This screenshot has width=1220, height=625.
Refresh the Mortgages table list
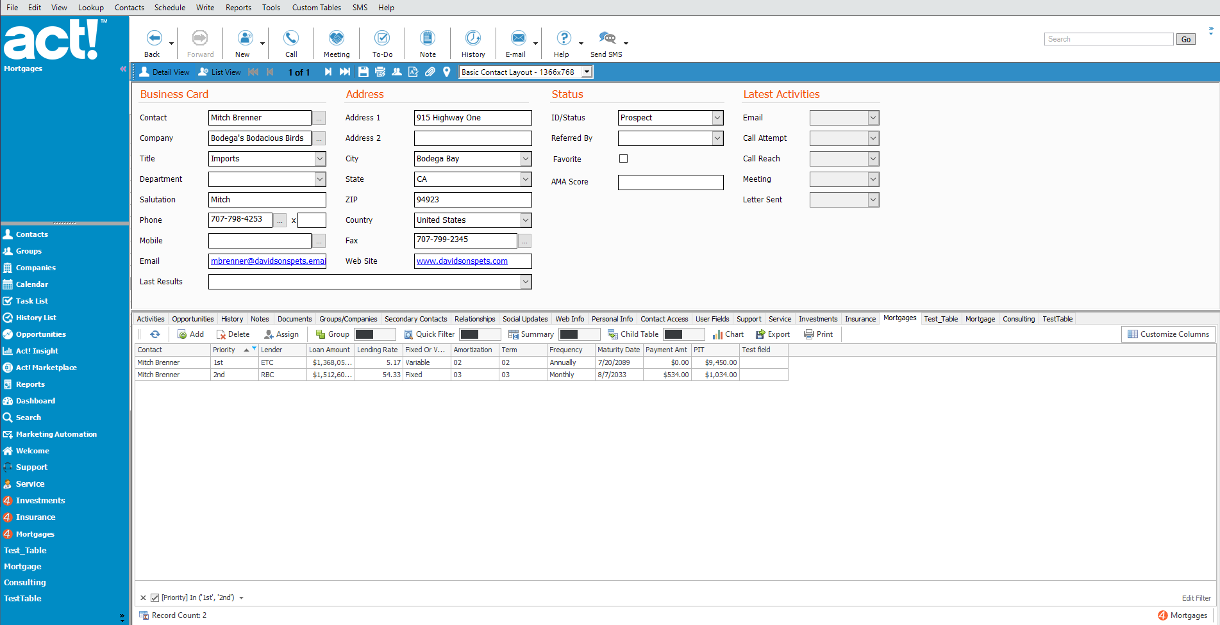coord(155,334)
